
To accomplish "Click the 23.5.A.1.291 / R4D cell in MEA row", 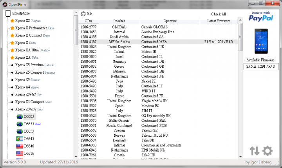I will (x=219, y=42).
